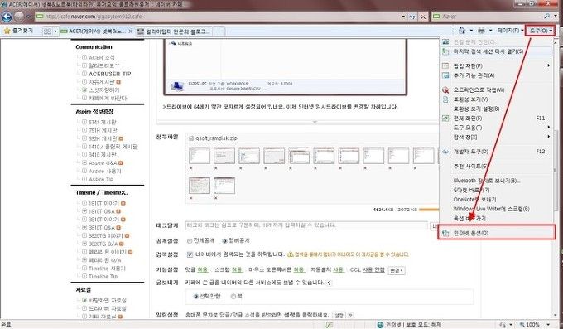Choose 호환성 보기 설정(B) menu item
563x329 pixels.
point(496,109)
